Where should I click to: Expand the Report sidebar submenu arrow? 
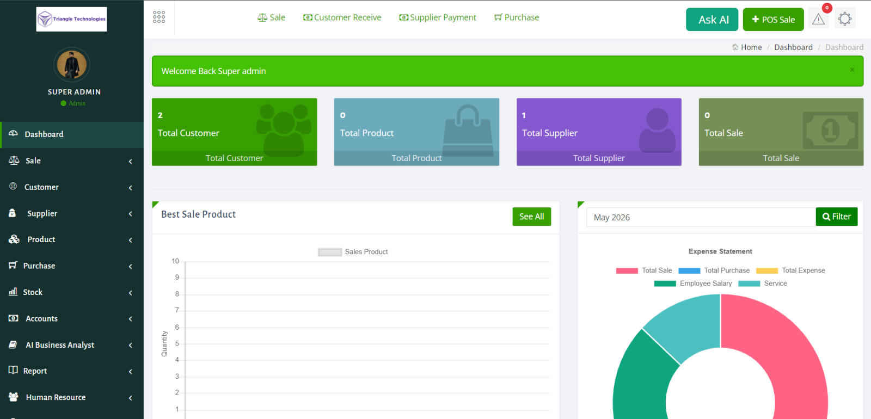[131, 372]
